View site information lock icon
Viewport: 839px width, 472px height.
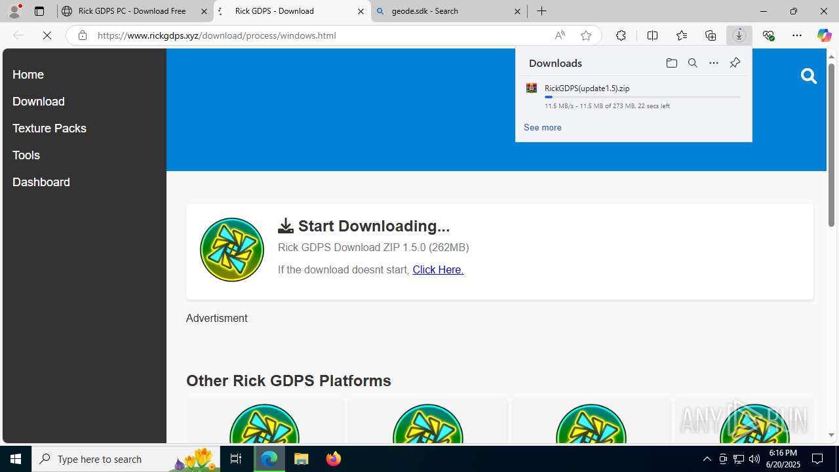coord(82,35)
